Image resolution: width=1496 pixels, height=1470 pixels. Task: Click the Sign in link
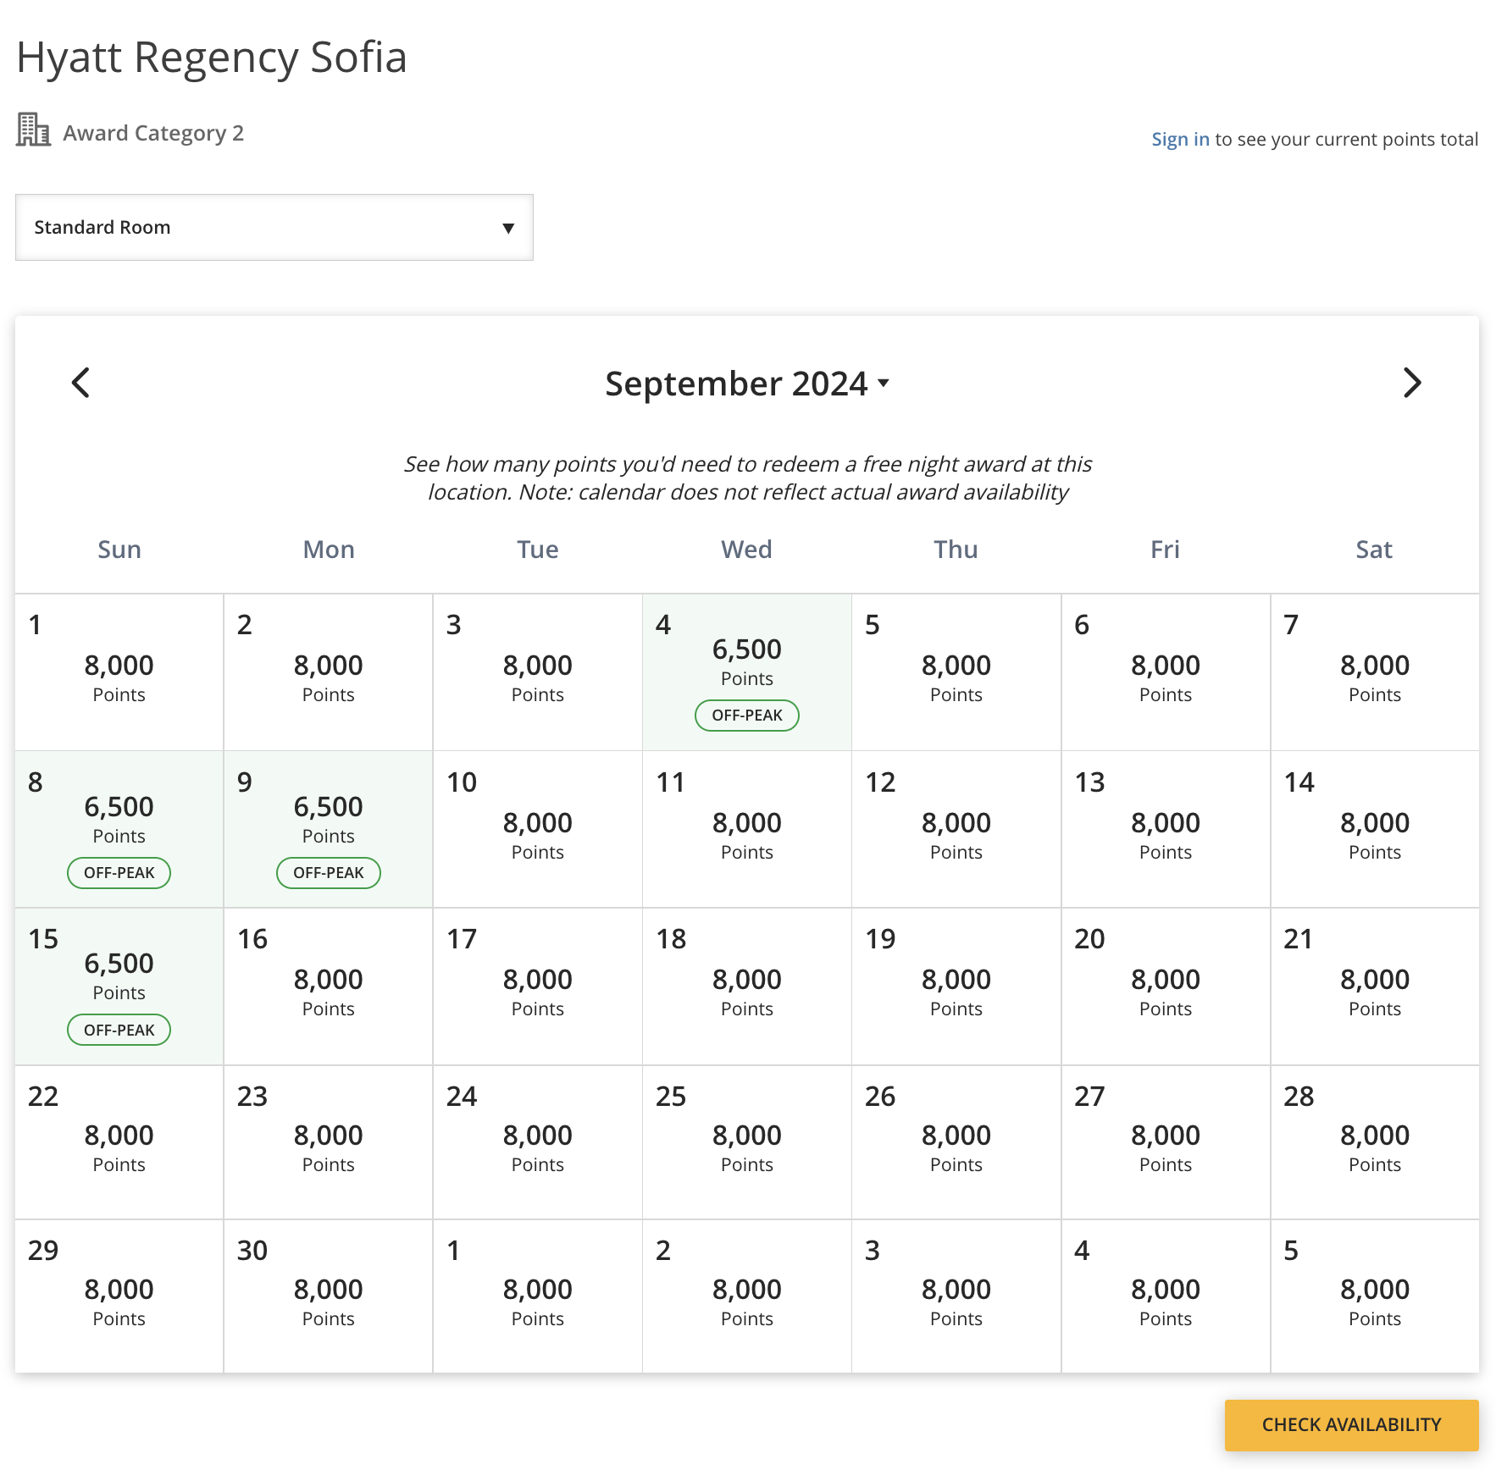tap(1180, 139)
